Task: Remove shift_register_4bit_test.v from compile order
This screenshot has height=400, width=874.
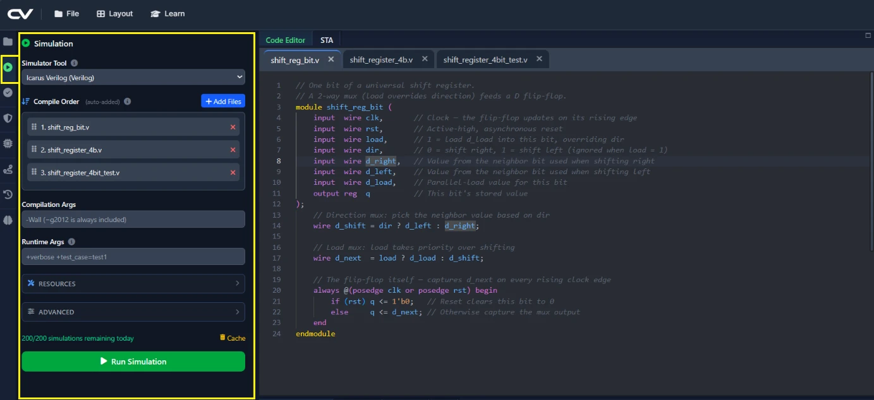Action: pos(233,173)
